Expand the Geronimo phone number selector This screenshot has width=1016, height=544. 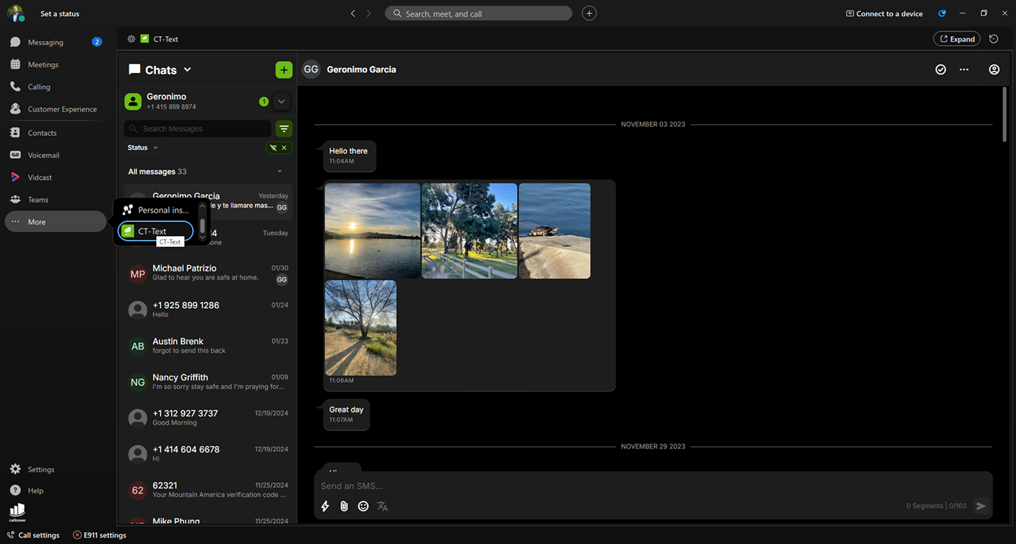click(281, 102)
